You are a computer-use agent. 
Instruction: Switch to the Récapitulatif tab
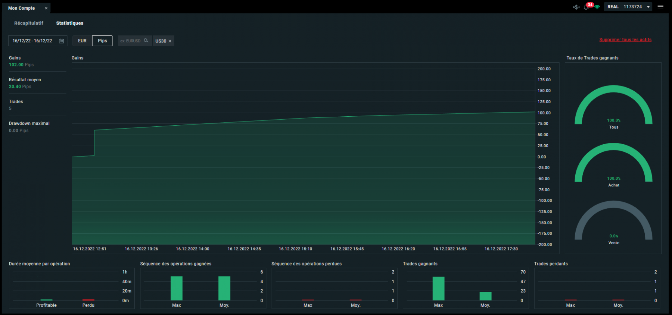point(29,23)
